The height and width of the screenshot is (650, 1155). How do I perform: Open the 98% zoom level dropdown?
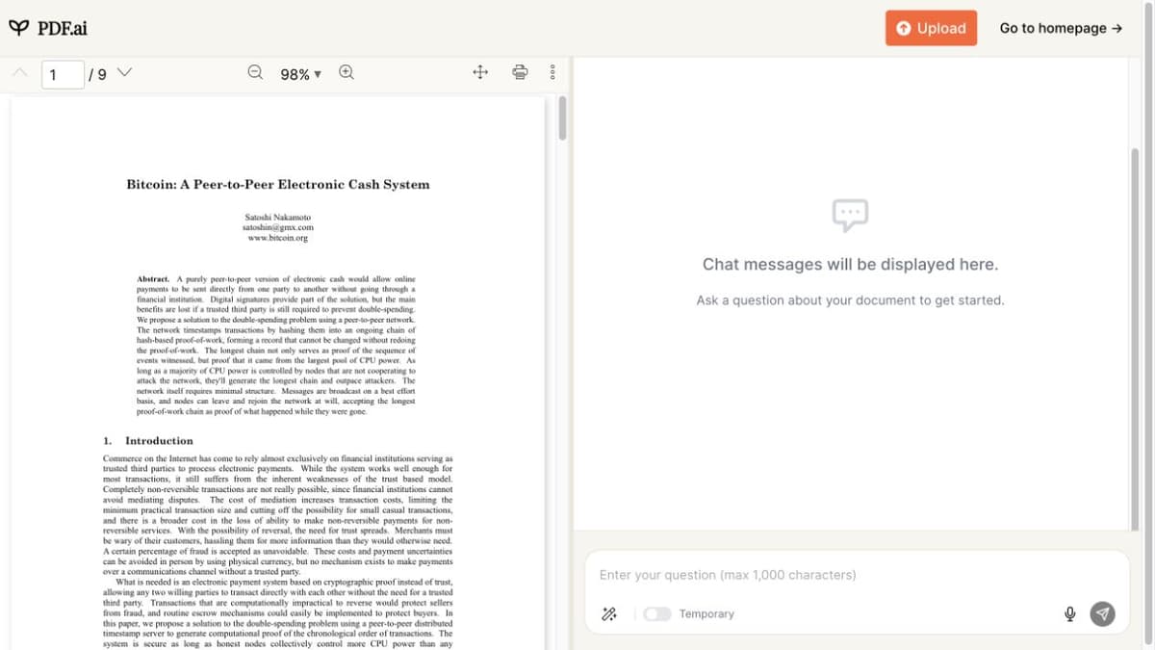click(300, 74)
